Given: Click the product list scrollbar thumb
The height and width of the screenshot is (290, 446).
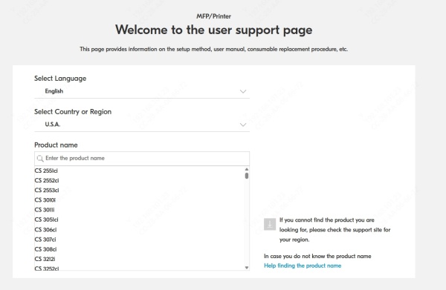Looking at the screenshot, I should click(x=247, y=176).
